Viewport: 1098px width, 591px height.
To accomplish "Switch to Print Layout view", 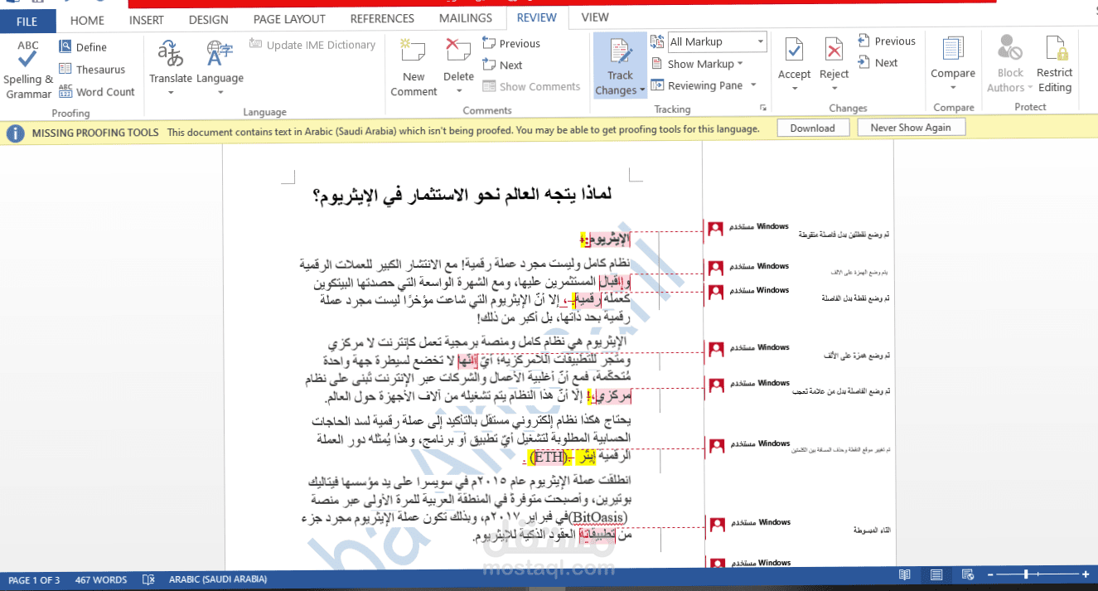I will [x=936, y=574].
